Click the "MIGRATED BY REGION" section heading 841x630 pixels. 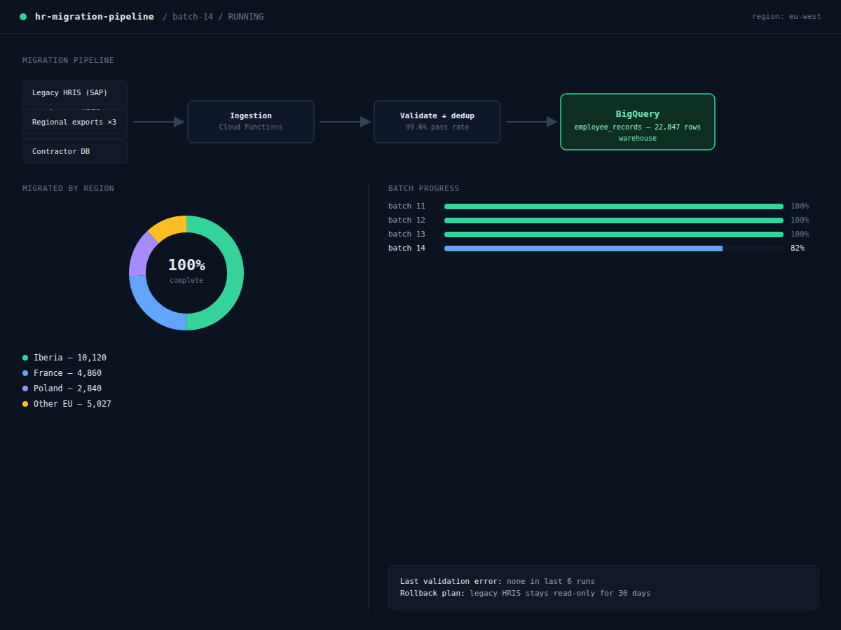click(x=68, y=189)
